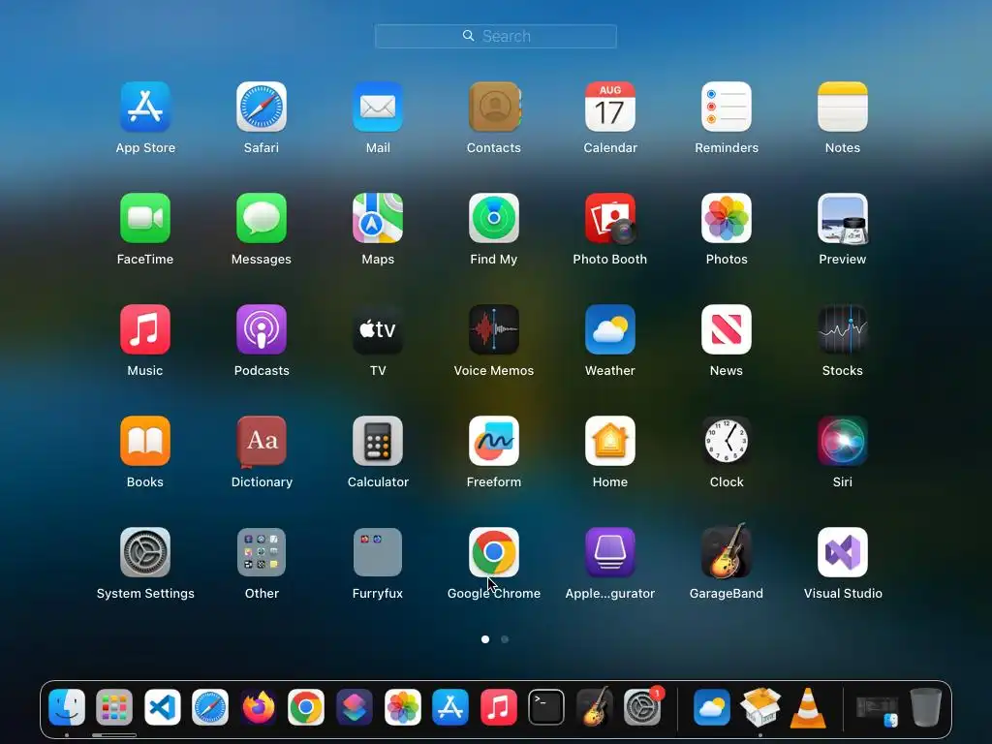Open the Mail app
Image resolution: width=992 pixels, height=744 pixels.
click(378, 107)
